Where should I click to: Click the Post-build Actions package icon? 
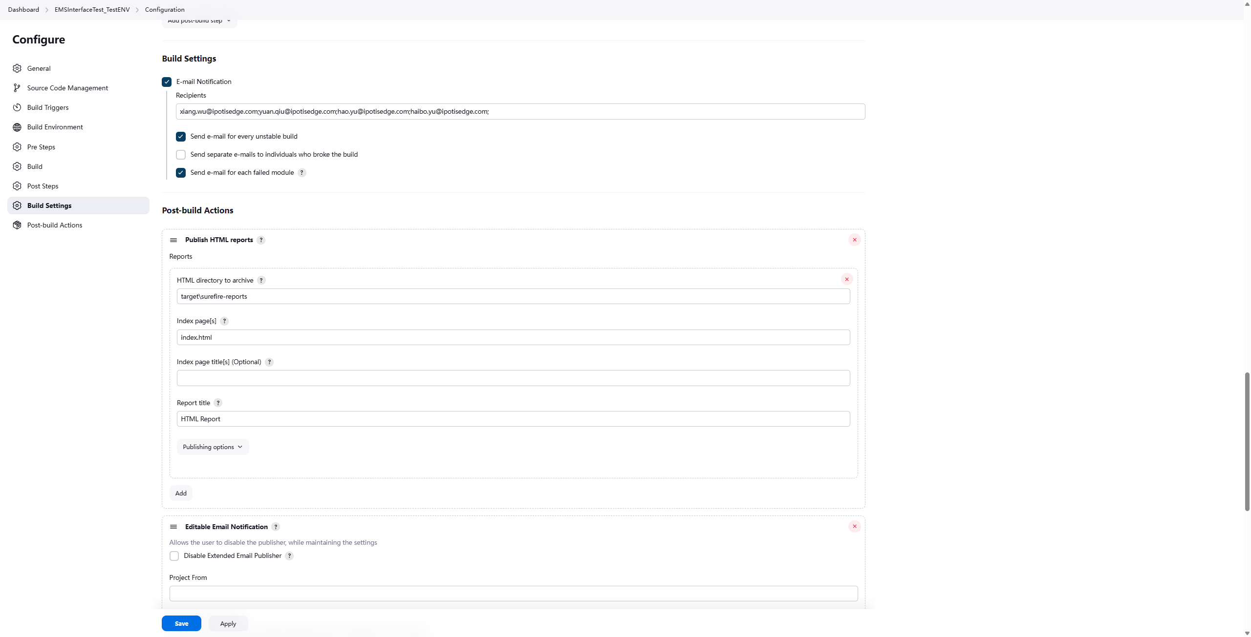(x=17, y=225)
